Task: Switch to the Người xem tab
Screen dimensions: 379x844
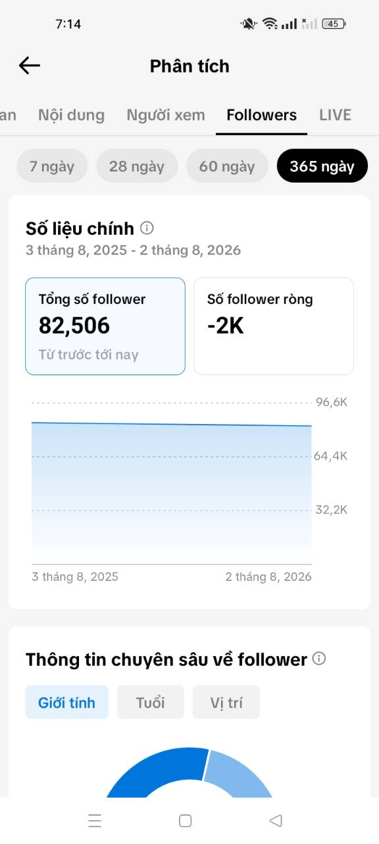Action: 166,115
